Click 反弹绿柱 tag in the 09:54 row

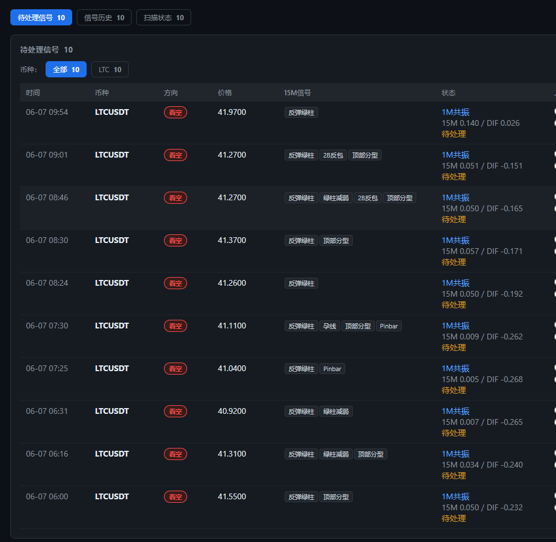click(301, 113)
